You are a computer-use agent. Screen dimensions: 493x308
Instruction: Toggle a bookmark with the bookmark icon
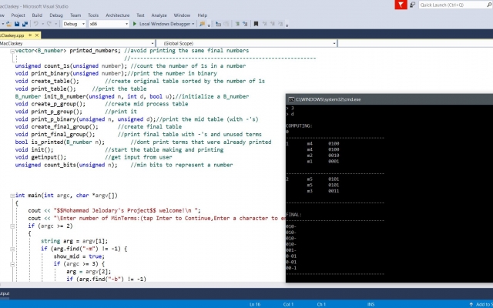click(256, 24)
